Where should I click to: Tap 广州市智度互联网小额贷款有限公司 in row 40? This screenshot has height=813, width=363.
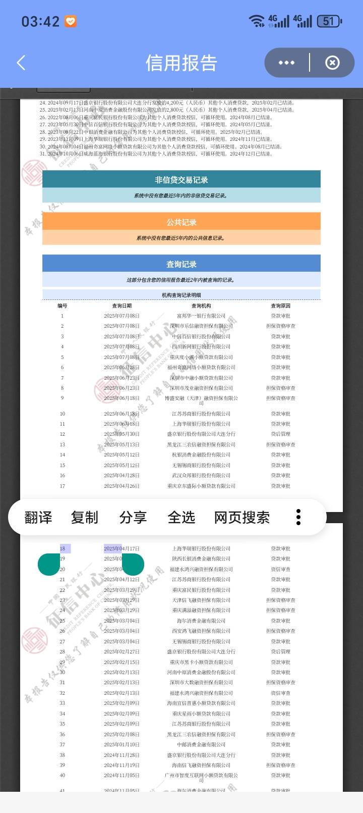[x=201, y=778]
